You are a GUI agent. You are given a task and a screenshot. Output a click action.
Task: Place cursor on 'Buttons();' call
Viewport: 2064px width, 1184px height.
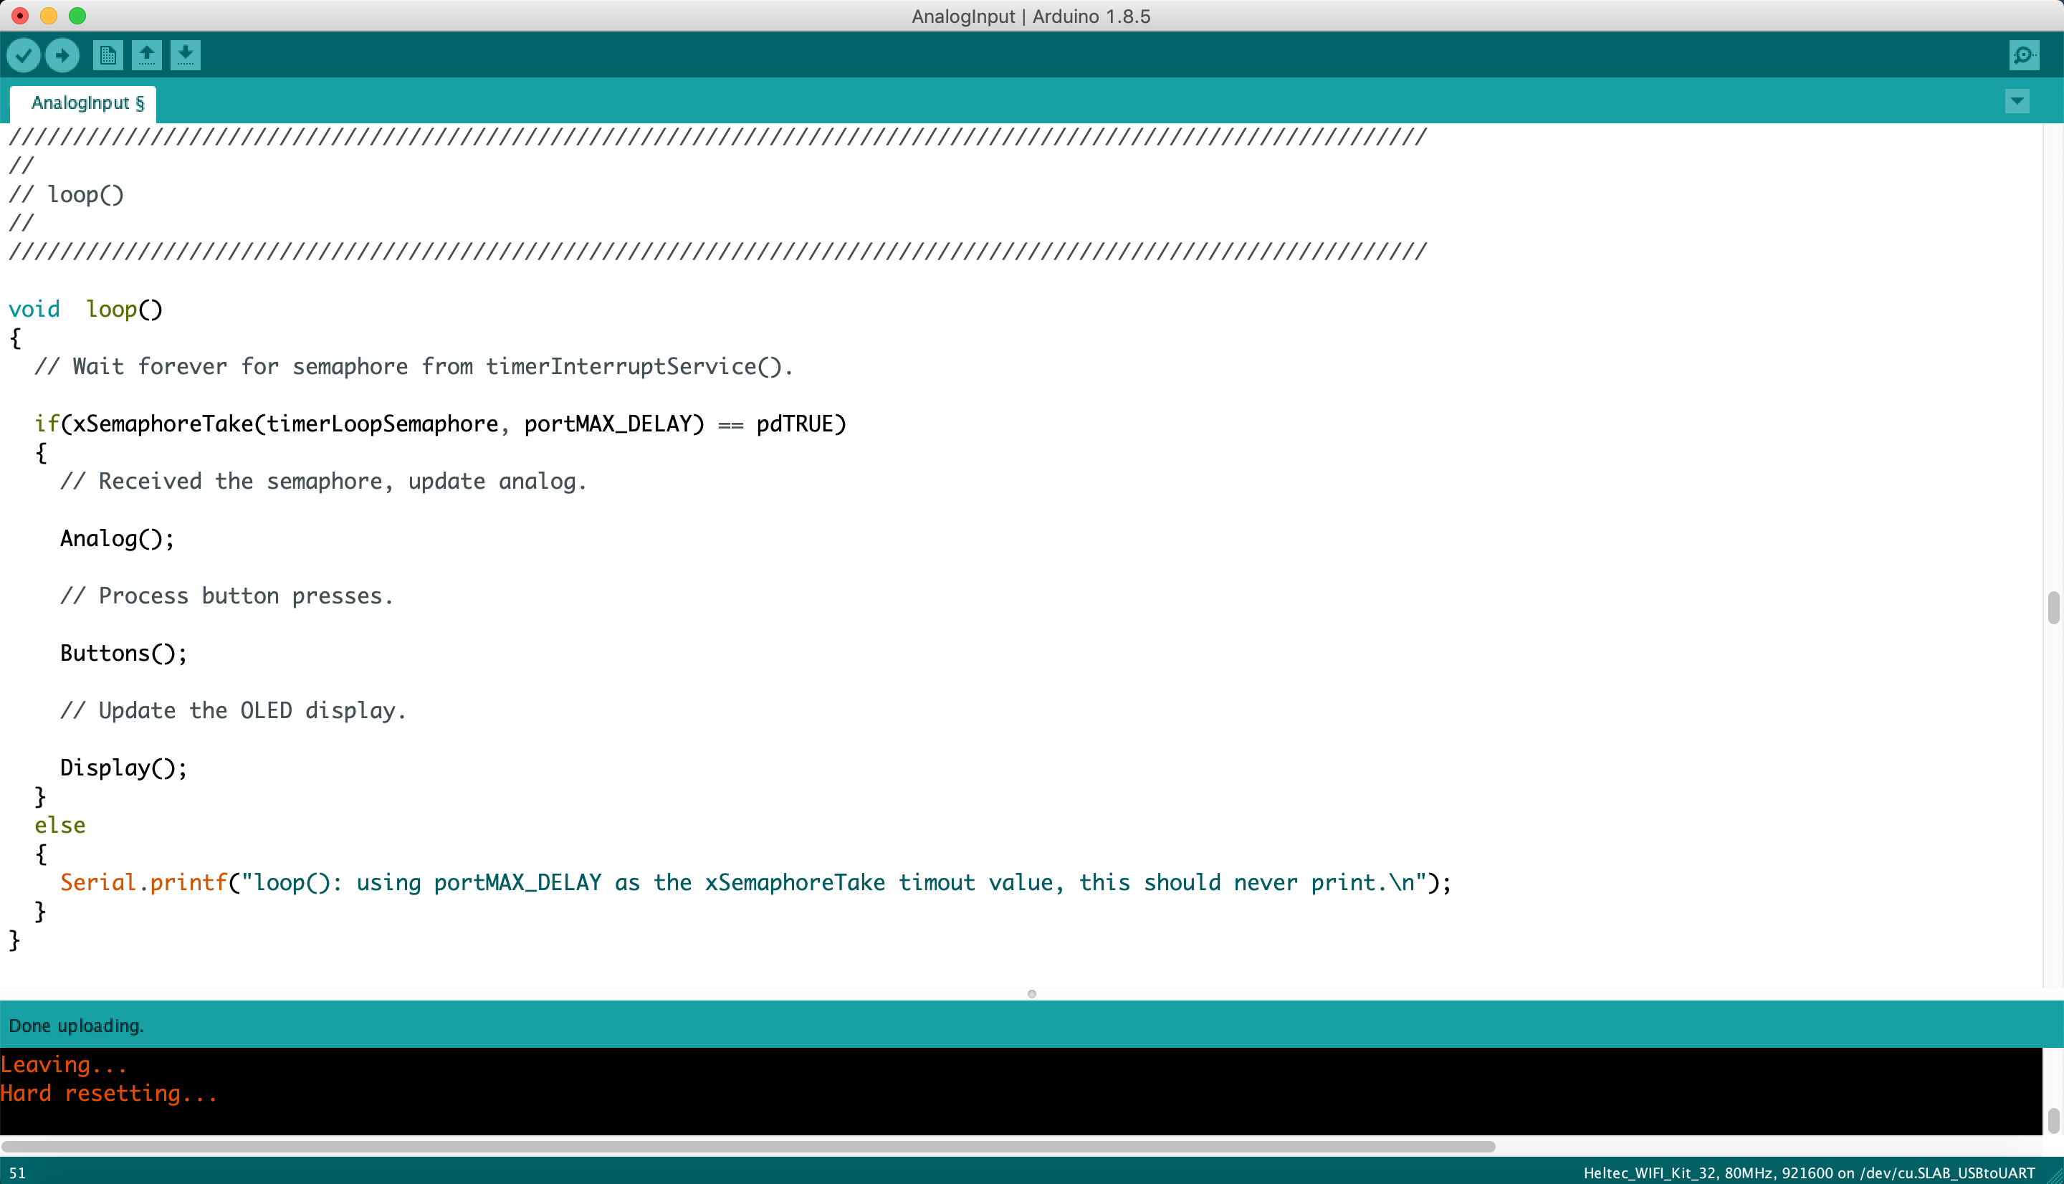pos(123,653)
